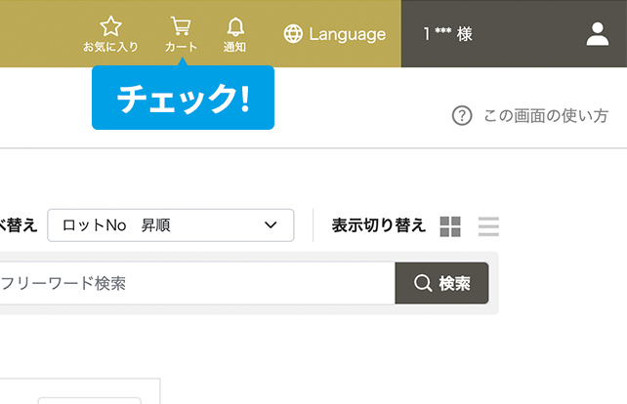This screenshot has width=627, height=404.
Task: Click the question mark help icon
Action: click(x=462, y=115)
